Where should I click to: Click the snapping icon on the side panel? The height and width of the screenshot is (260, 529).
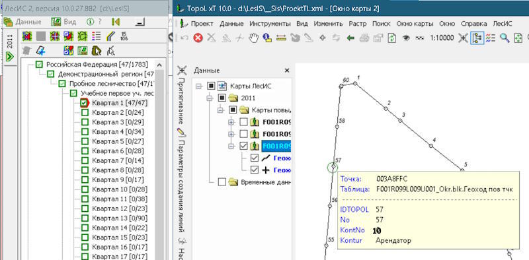(183, 71)
